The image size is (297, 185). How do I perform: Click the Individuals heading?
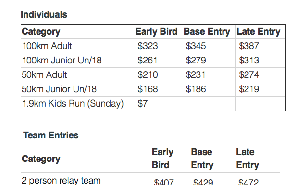44,15
